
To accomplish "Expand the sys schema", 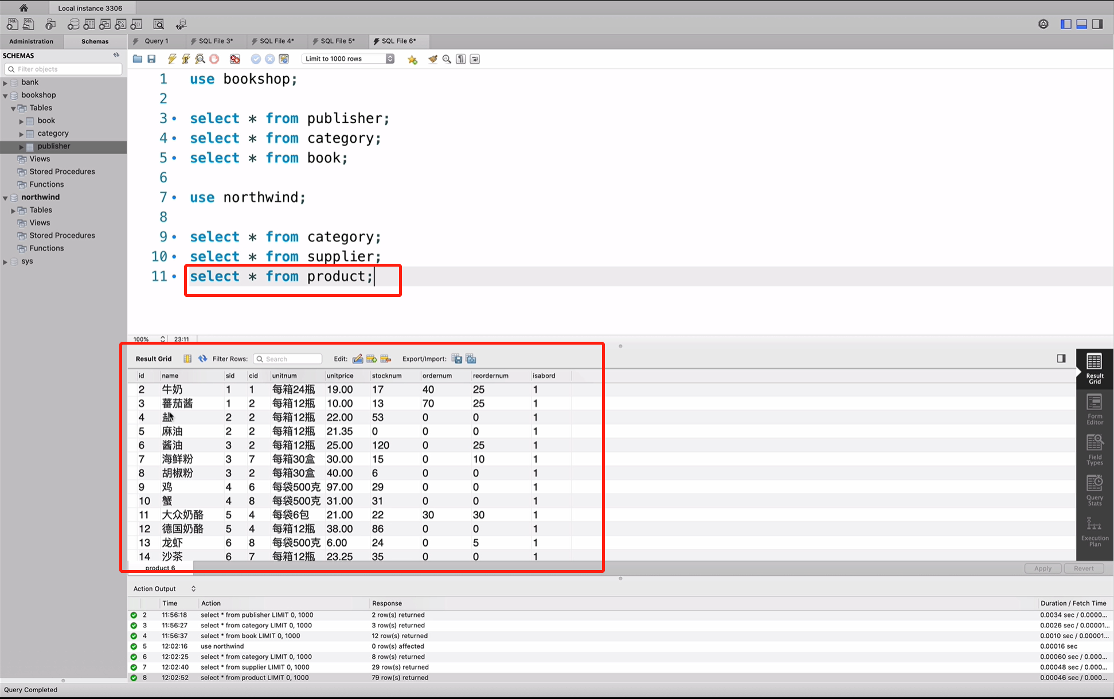I will (x=6, y=262).
